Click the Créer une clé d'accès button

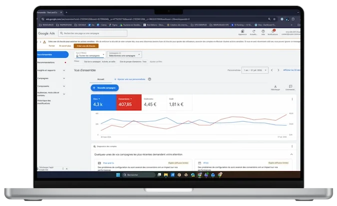click(86, 46)
